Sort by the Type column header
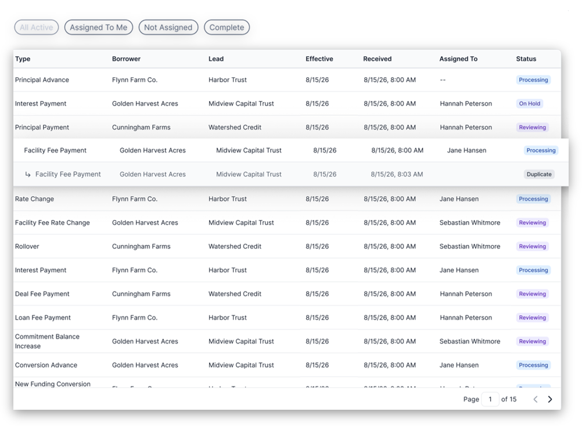This screenshot has width=582, height=426. (23, 59)
